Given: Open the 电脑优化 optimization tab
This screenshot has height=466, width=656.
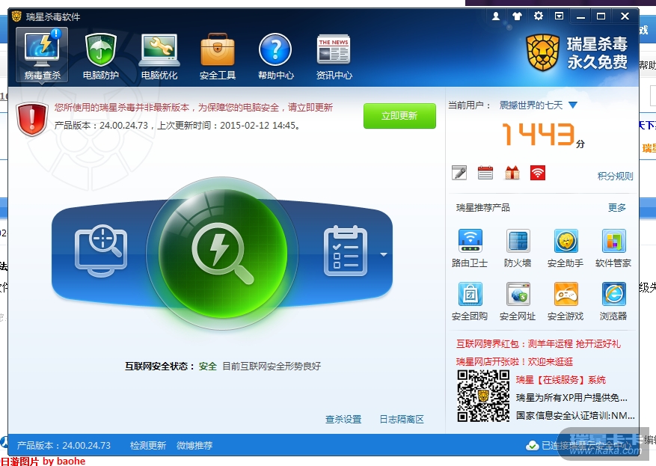Looking at the screenshot, I should tap(159, 56).
